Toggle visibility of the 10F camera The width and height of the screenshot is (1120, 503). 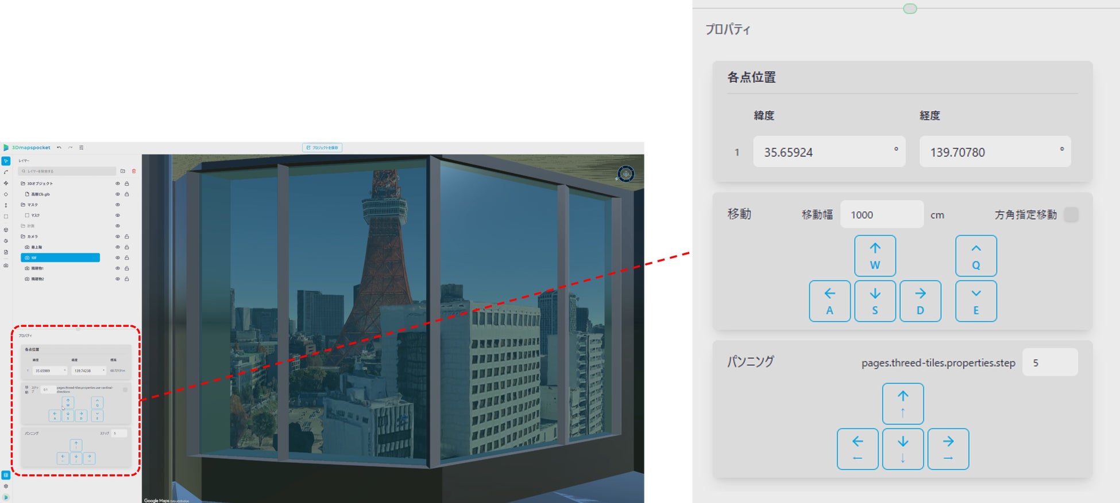[x=118, y=258]
